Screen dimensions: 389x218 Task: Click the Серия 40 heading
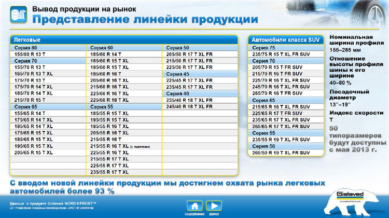click(200, 93)
